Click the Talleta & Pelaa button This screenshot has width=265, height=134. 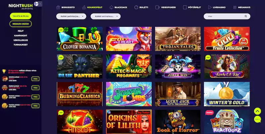point(21,16)
